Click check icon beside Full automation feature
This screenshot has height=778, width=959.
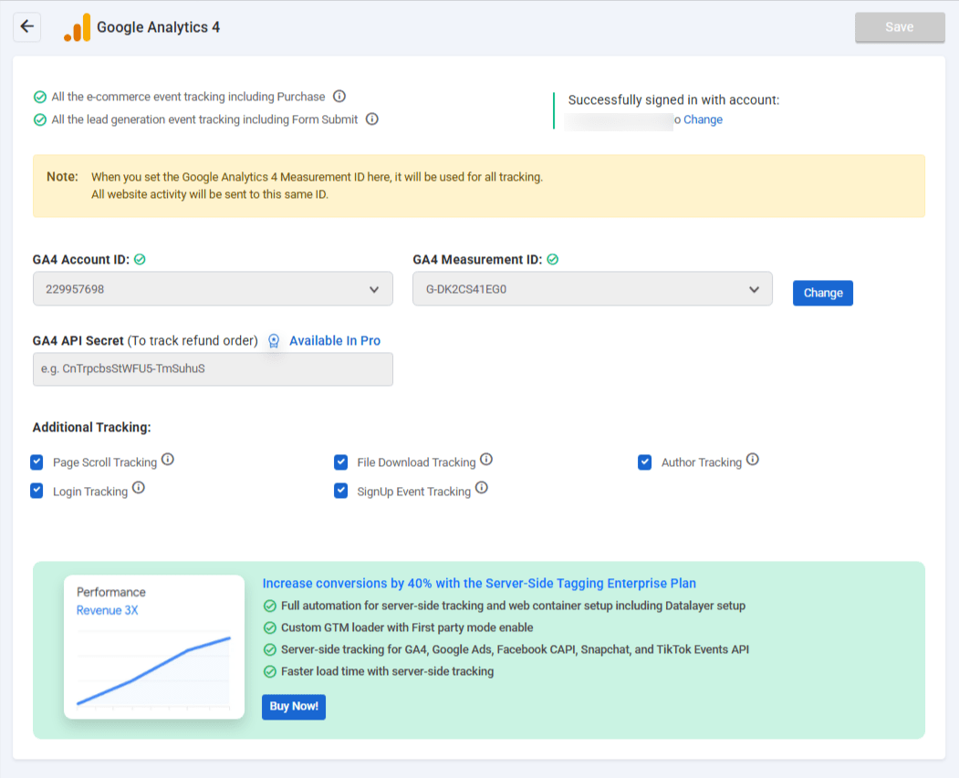point(270,607)
